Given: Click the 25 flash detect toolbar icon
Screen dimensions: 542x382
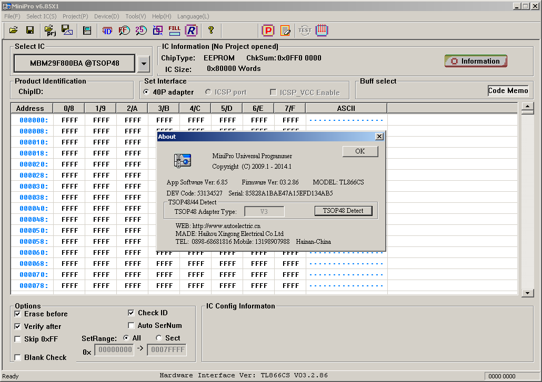Looking at the screenshot, I should (x=140, y=30).
